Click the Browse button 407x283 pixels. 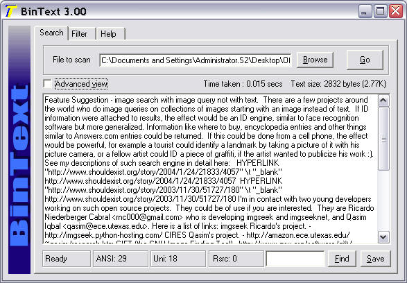315,60
